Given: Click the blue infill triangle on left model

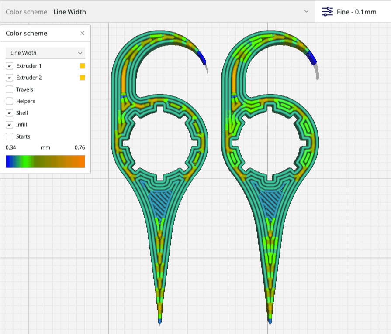Looking at the screenshot, I should [160, 202].
